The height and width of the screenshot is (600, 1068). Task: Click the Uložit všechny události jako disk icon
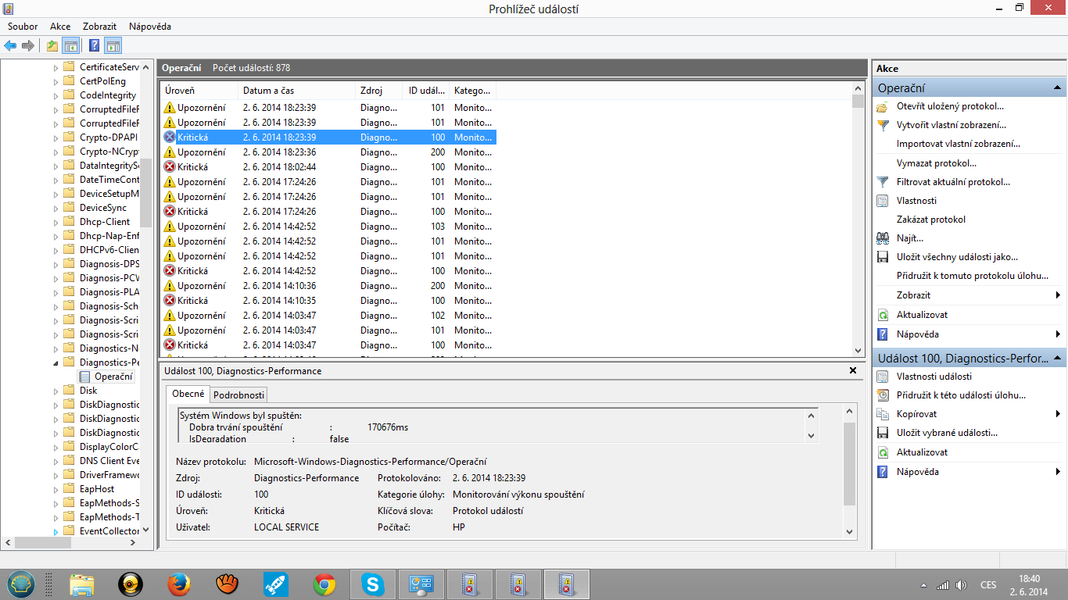(x=883, y=257)
